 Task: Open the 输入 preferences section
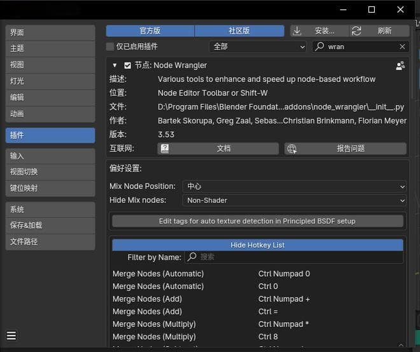coord(50,156)
